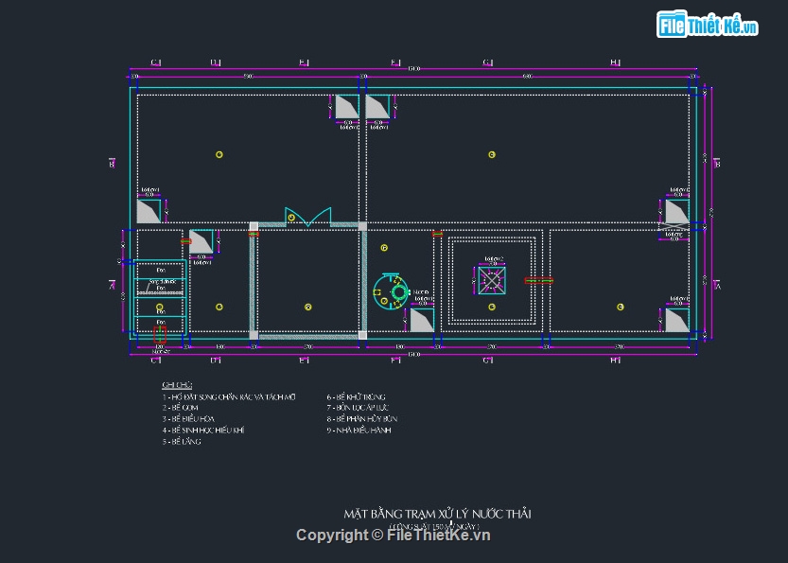This screenshot has height=563, width=788.
Task: Click the GHI CHÚ legend heading
Action: [x=177, y=385]
